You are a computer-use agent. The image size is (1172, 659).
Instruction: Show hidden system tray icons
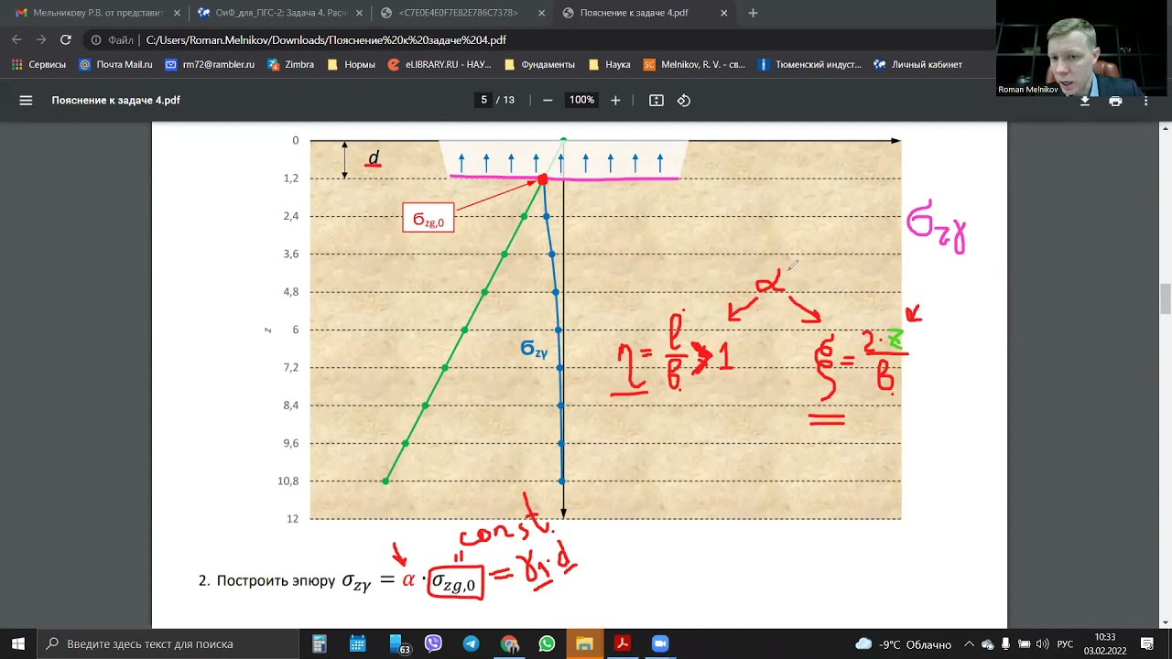pos(971,643)
